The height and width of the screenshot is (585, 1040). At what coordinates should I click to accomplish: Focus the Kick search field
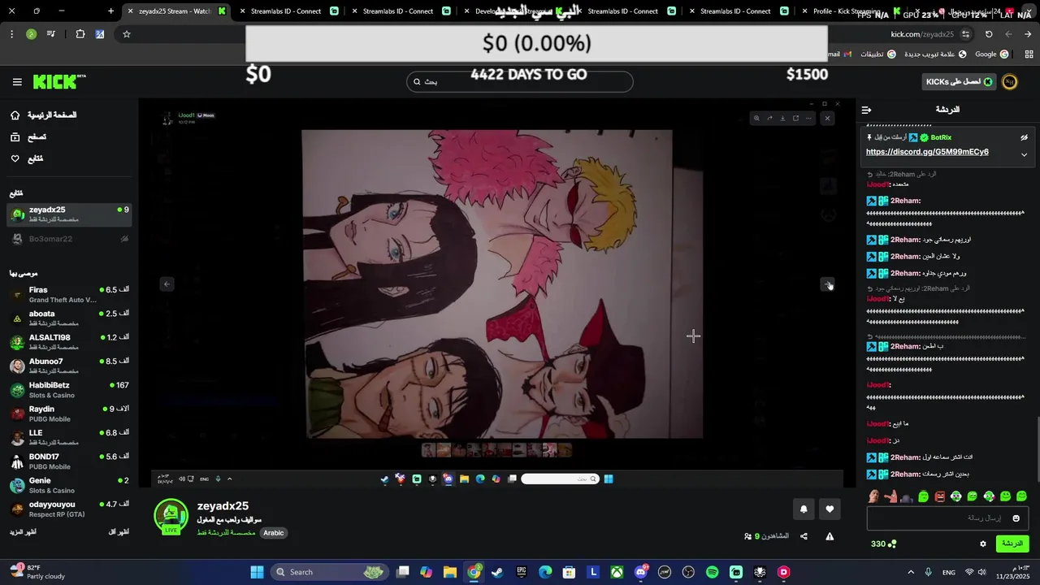point(520,81)
